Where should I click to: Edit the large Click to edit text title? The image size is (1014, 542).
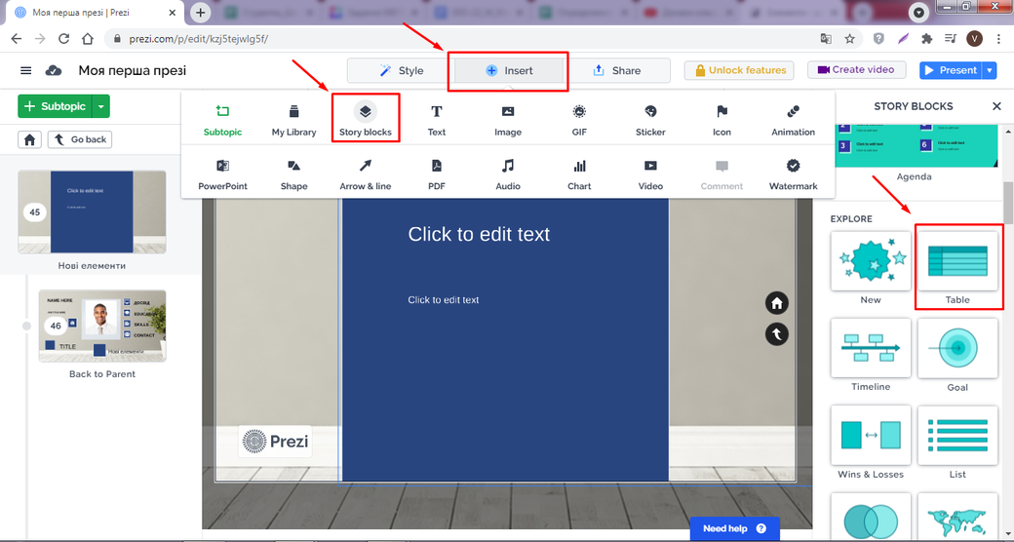(479, 234)
